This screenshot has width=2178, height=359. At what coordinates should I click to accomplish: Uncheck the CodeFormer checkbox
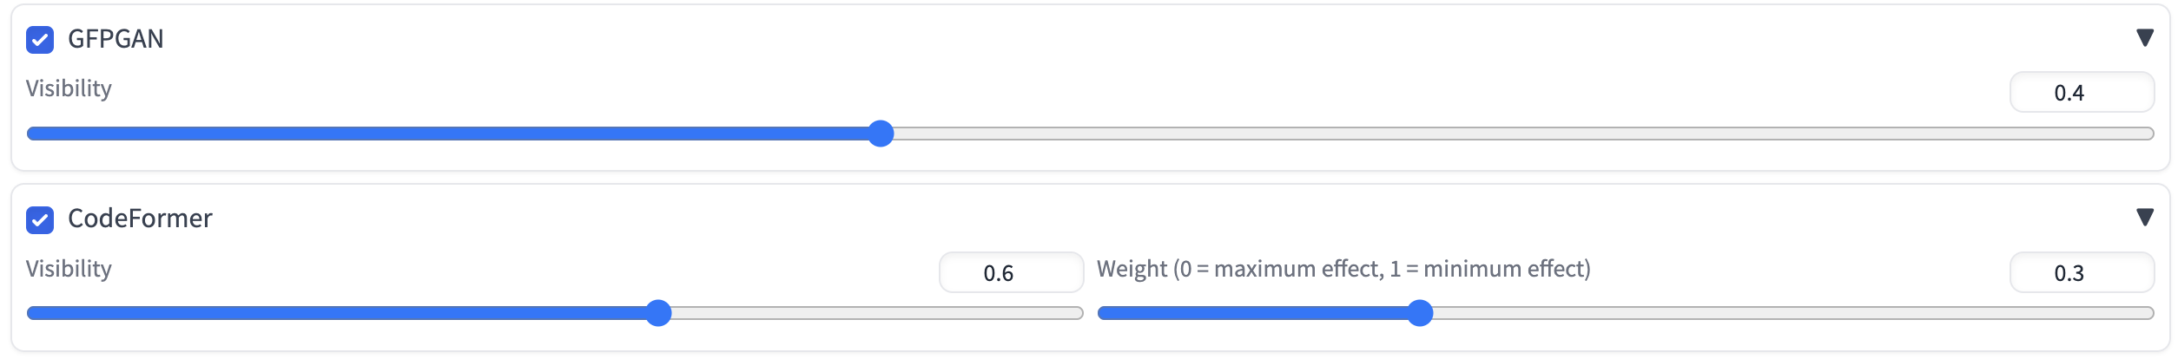(40, 220)
